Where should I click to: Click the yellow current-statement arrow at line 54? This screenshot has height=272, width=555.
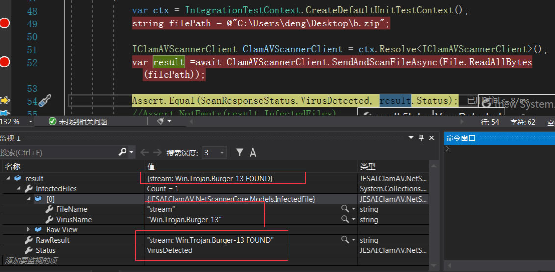[4, 101]
